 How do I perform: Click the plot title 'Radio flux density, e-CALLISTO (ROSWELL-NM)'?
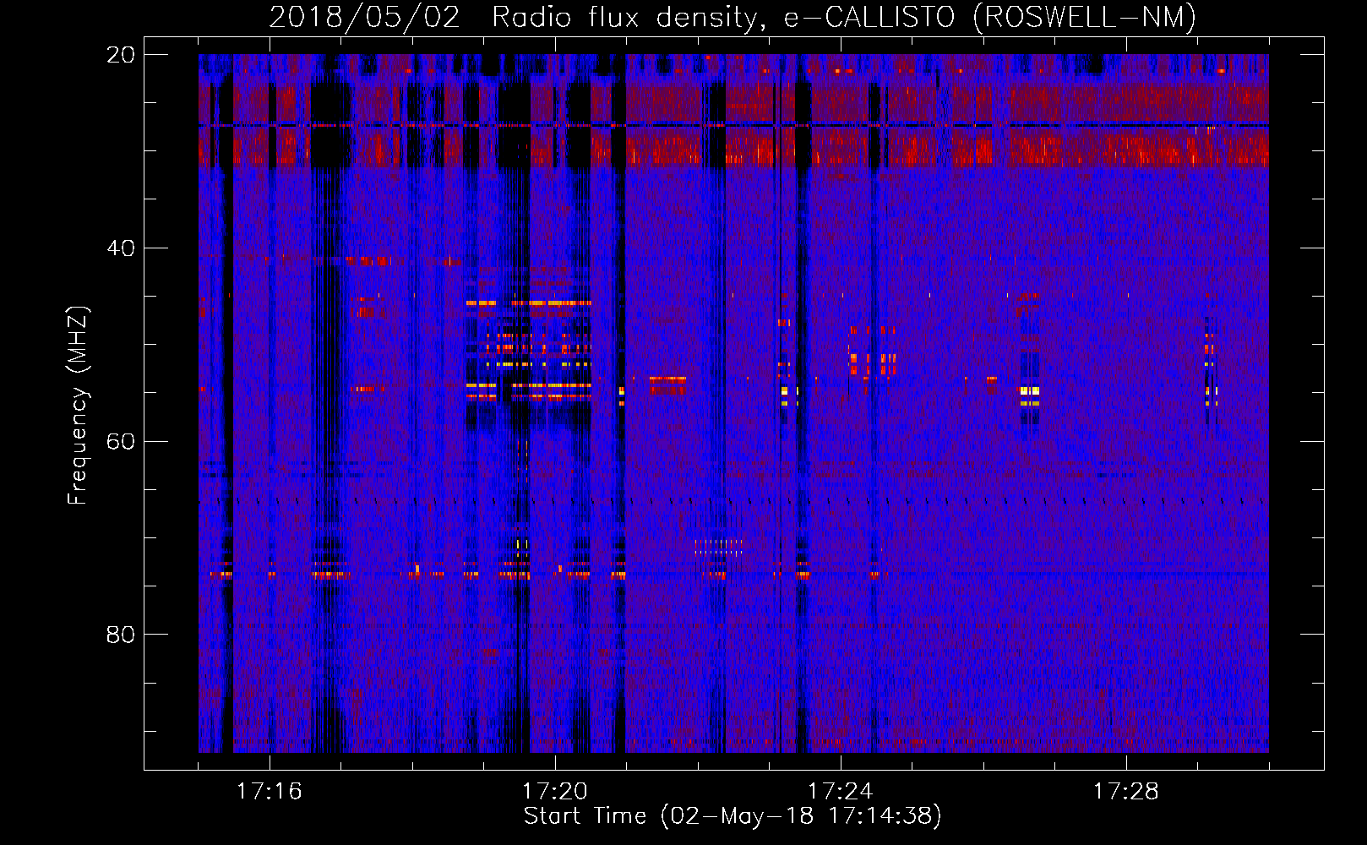coord(844,18)
